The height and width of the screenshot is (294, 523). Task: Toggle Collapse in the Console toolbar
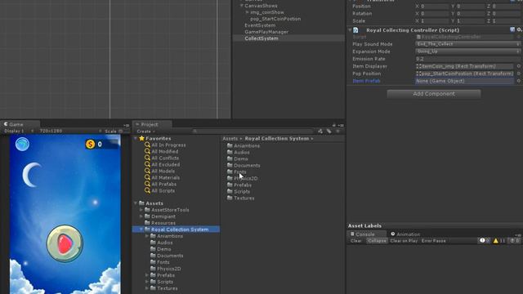pos(377,241)
